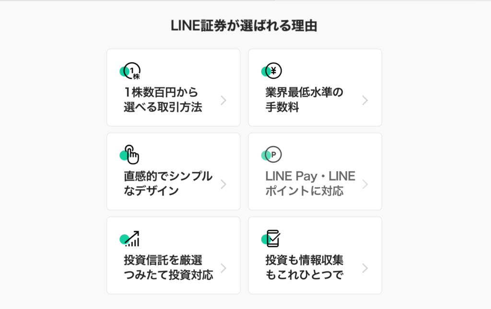Open 業界最低水準の手数料 text link
Image resolution: width=491 pixels, height=309 pixels.
pos(304,100)
